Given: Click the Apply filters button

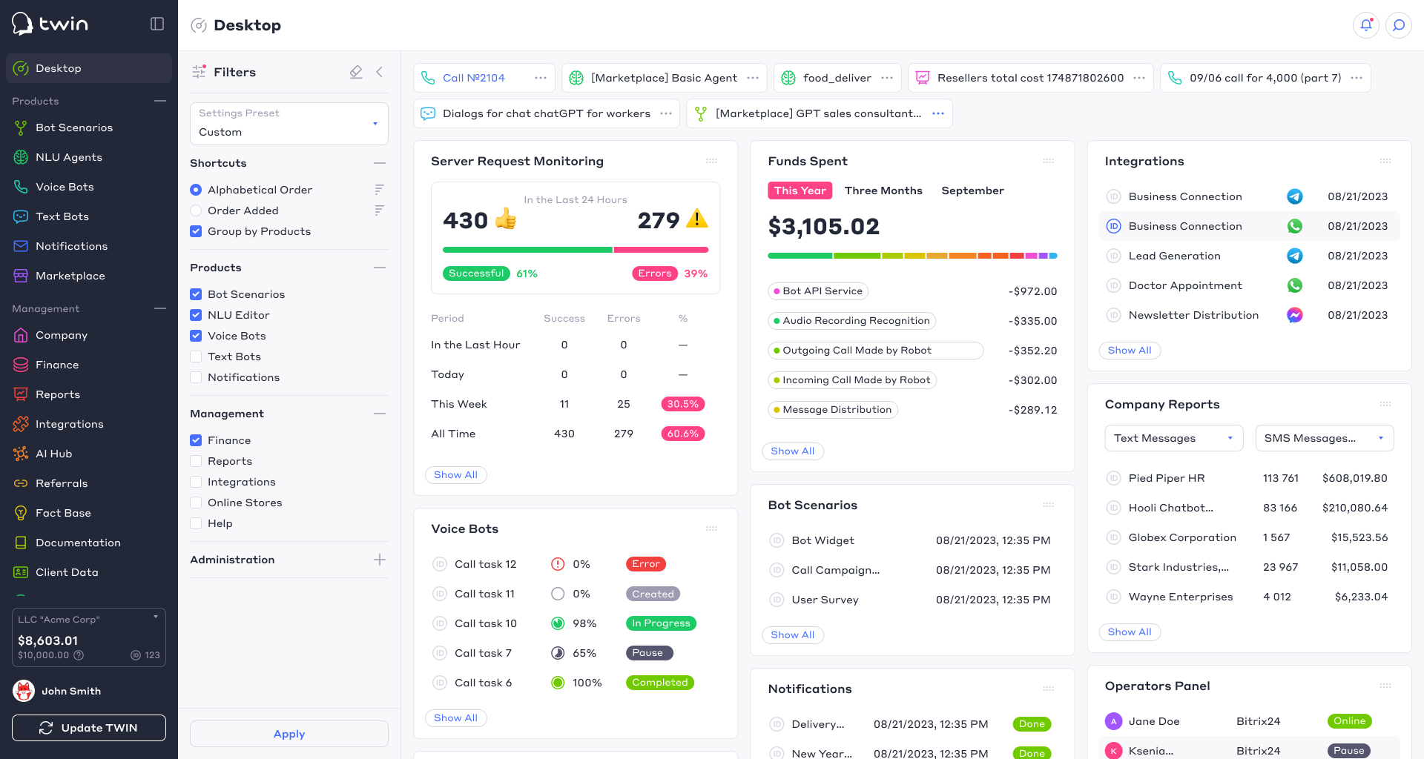Looking at the screenshot, I should [x=289, y=734].
